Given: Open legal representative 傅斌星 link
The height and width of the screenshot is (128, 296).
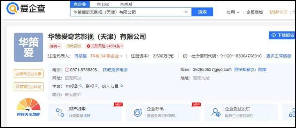Looking at the screenshot, I should [x=80, y=56].
